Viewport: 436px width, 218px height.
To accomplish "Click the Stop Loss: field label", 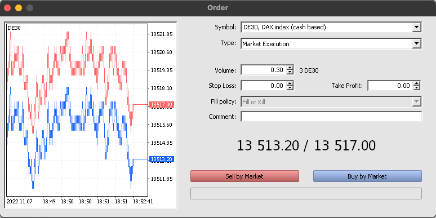I will tap(223, 86).
